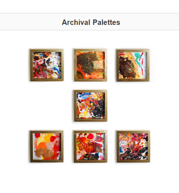
Task: Open the bottom-middle palette with red circle
Action: (x=90, y=146)
